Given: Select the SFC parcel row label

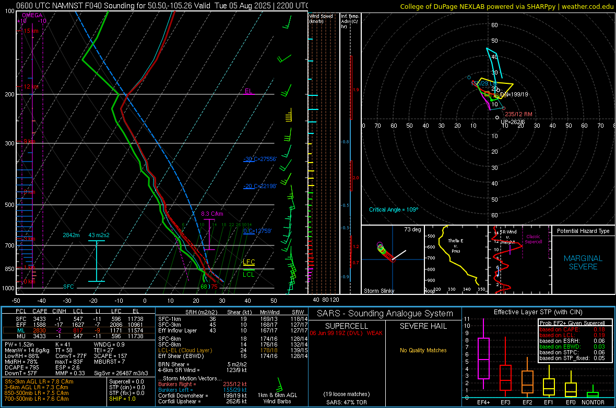Looking at the screenshot, I should click(x=21, y=319).
